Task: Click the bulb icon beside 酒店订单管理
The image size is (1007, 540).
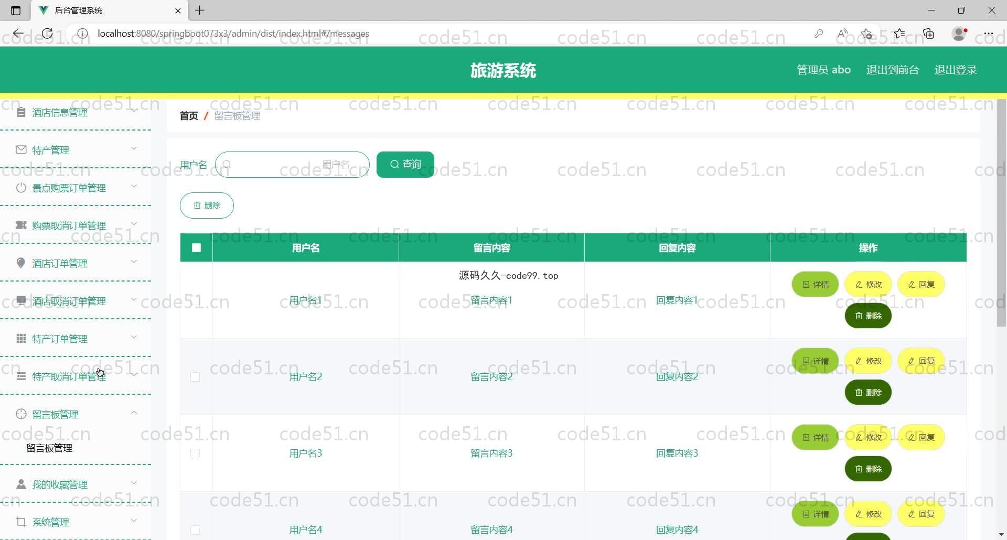Action: pos(21,263)
